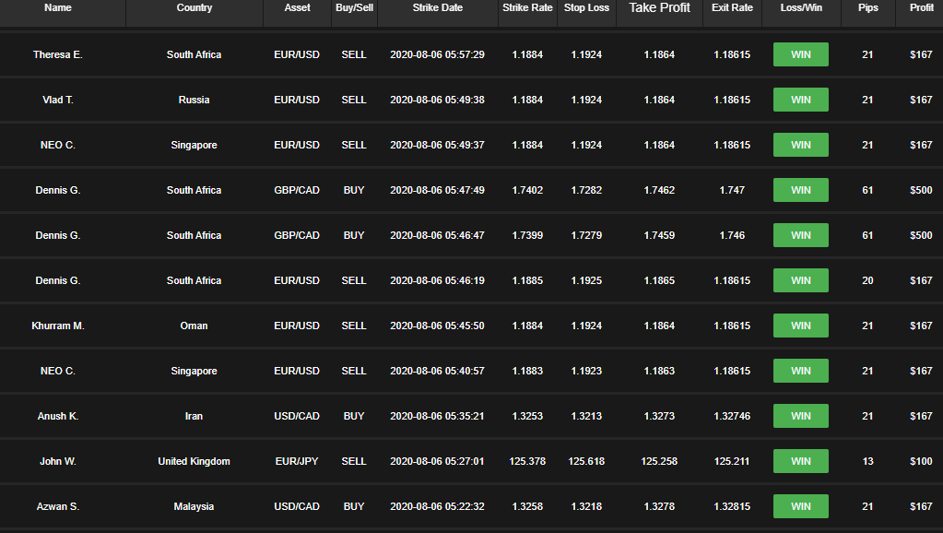Image resolution: width=943 pixels, height=533 pixels.
Task: Click WIN badge in strike date 05:40:57 row
Action: pyautogui.click(x=800, y=371)
